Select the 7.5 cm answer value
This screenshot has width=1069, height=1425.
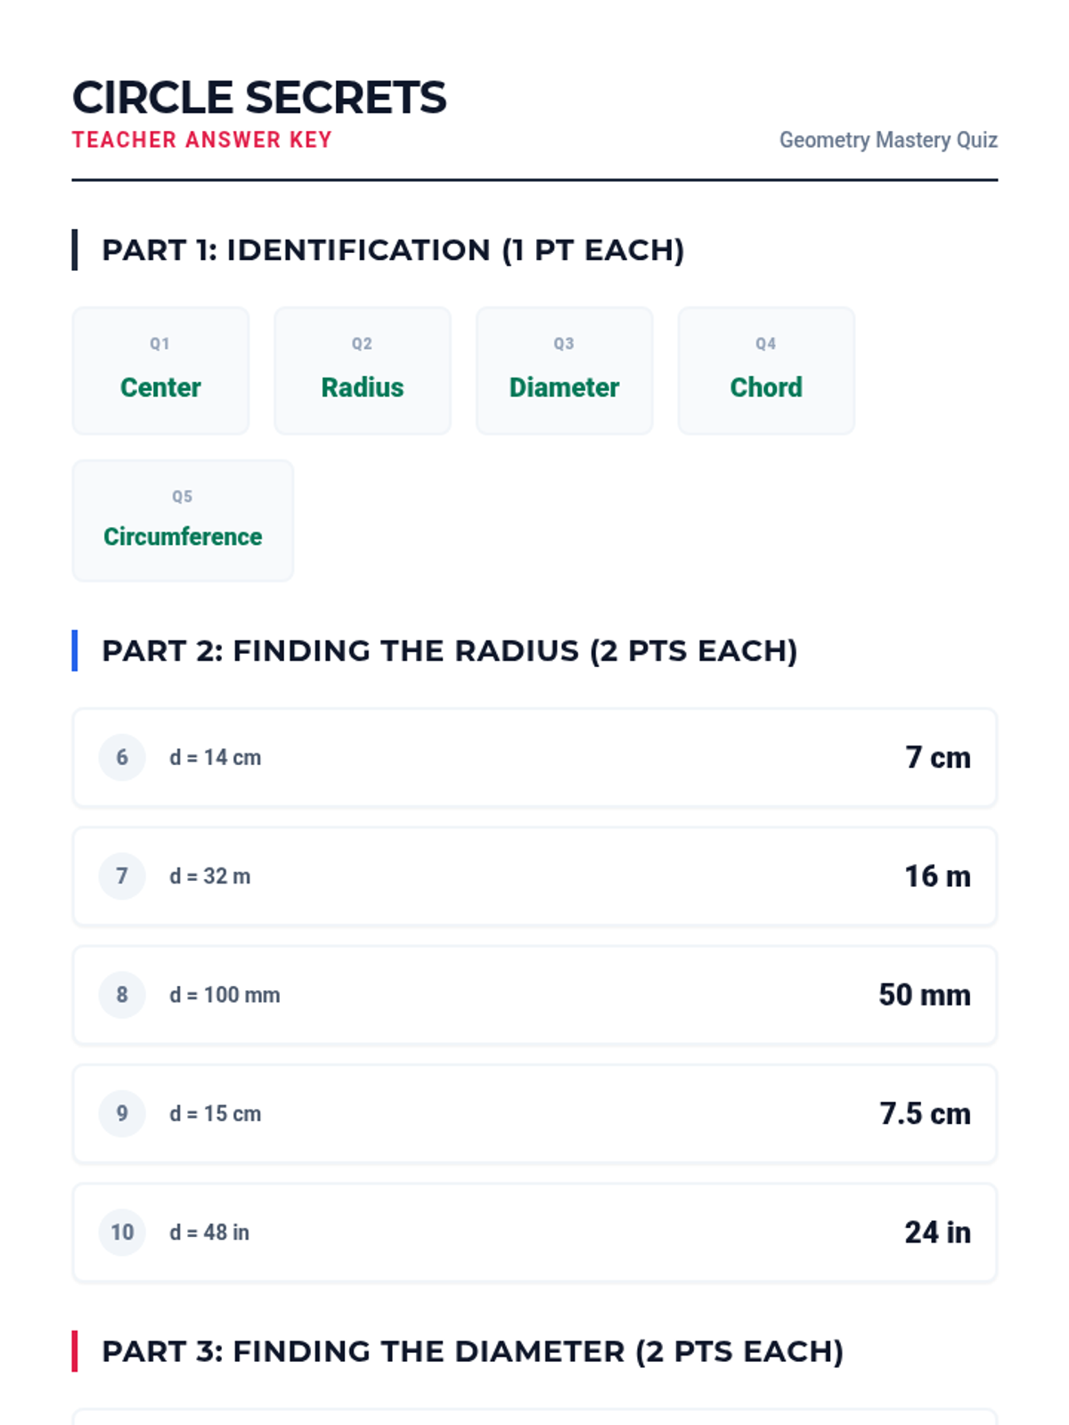(x=925, y=1113)
